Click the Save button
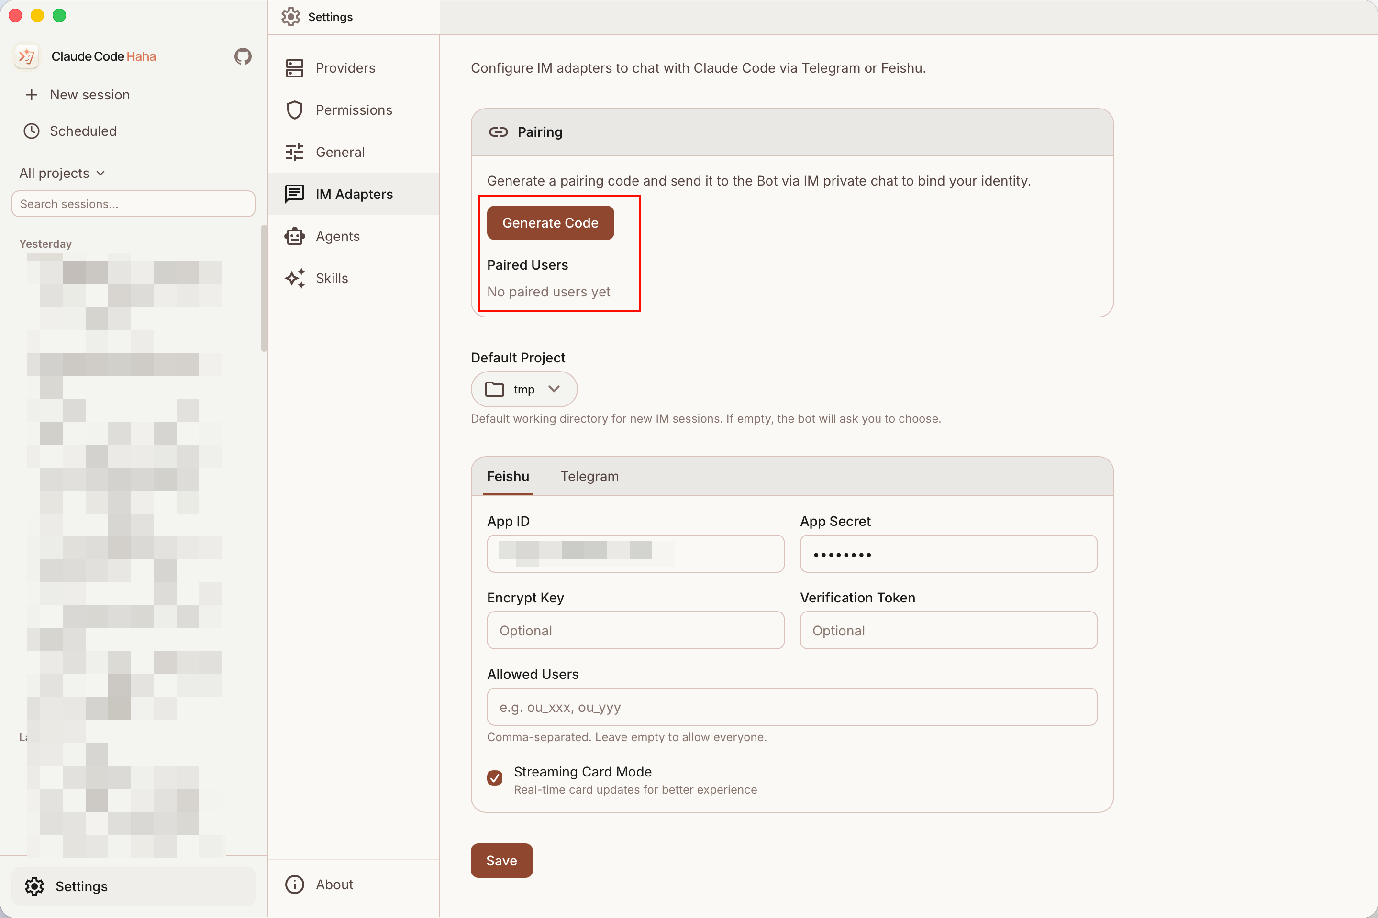Viewport: 1378px width, 918px height. tap(501, 861)
